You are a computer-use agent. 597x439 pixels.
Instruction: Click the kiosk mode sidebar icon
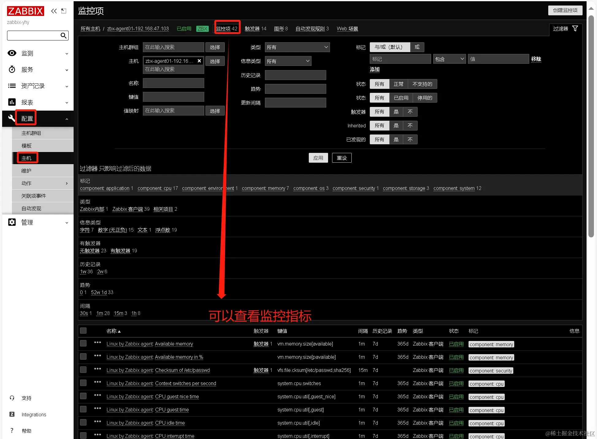(64, 11)
